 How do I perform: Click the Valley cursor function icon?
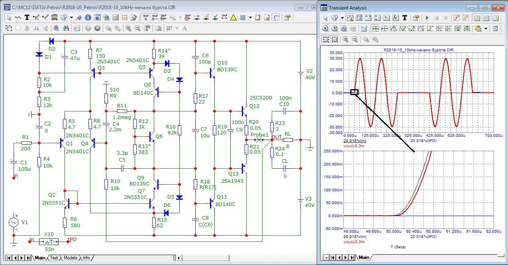(x=403, y=29)
